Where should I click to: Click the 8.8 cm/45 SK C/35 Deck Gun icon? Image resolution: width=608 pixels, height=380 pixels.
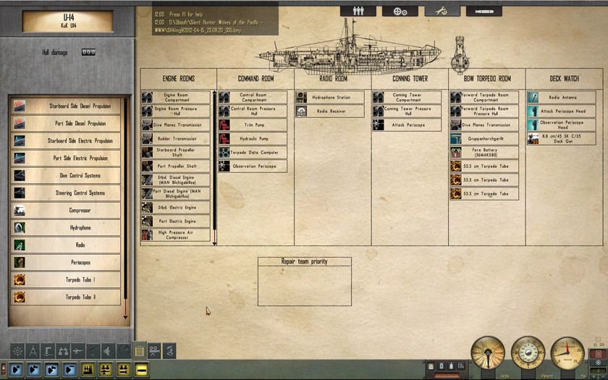[x=533, y=138]
